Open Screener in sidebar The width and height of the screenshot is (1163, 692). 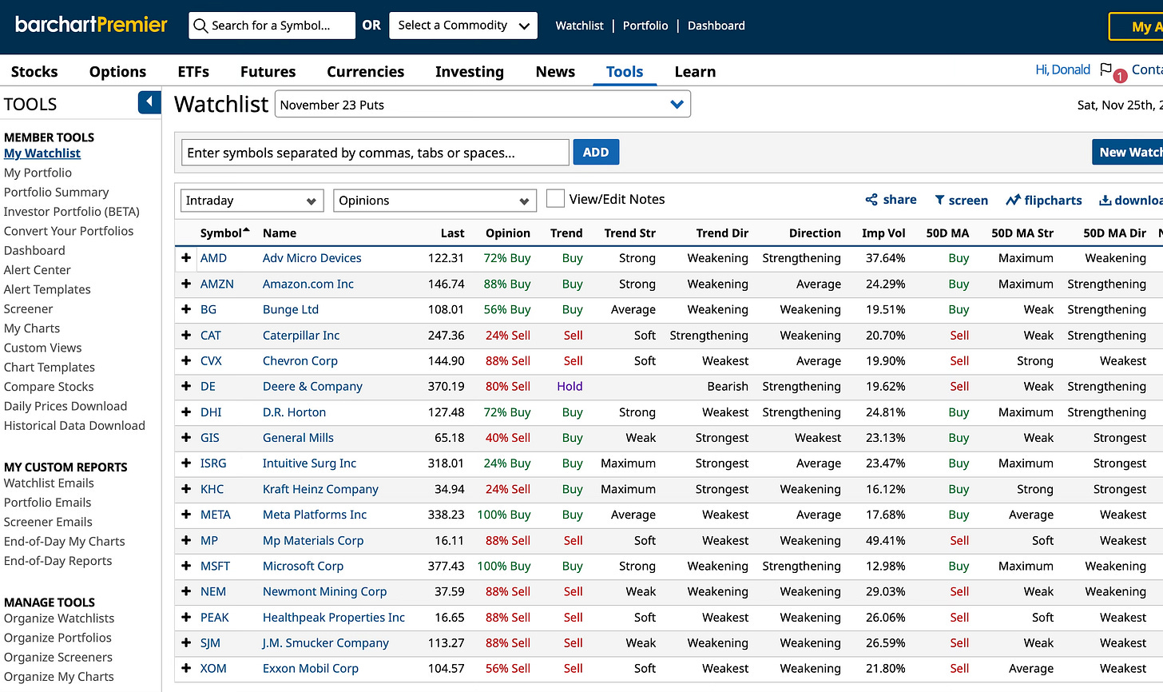[x=29, y=309]
